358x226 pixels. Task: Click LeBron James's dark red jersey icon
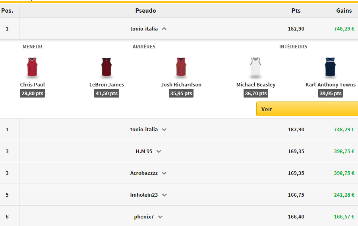pos(106,67)
